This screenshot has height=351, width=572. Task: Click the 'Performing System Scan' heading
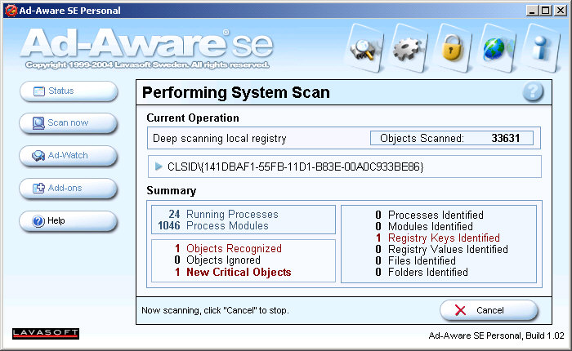236,92
